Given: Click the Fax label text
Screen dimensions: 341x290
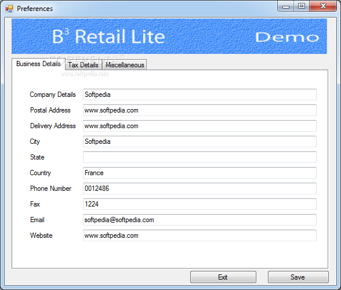Looking at the screenshot, I should point(35,204).
